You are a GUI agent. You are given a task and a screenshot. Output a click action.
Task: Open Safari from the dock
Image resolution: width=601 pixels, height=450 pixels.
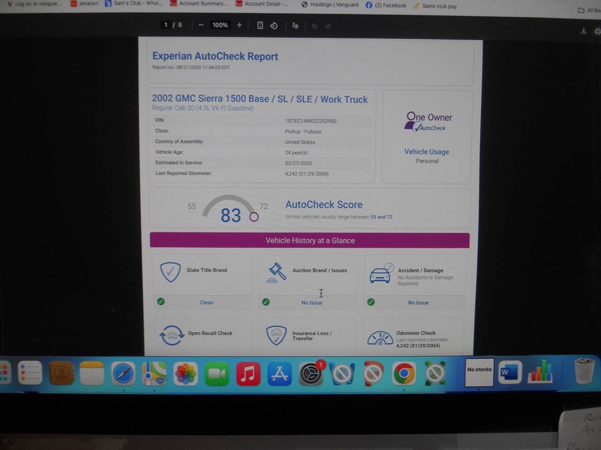[123, 374]
